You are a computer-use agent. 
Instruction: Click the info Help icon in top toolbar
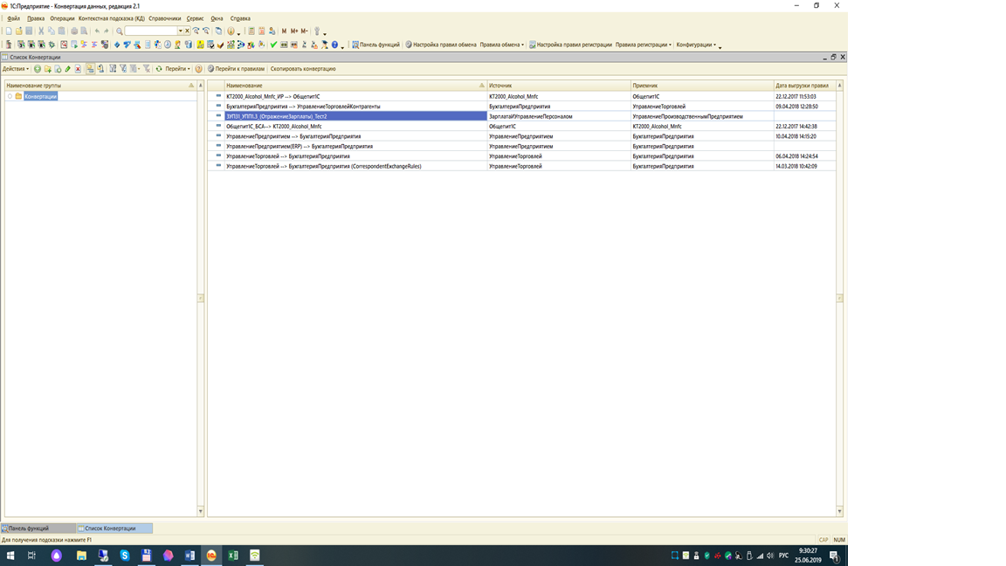point(231,31)
